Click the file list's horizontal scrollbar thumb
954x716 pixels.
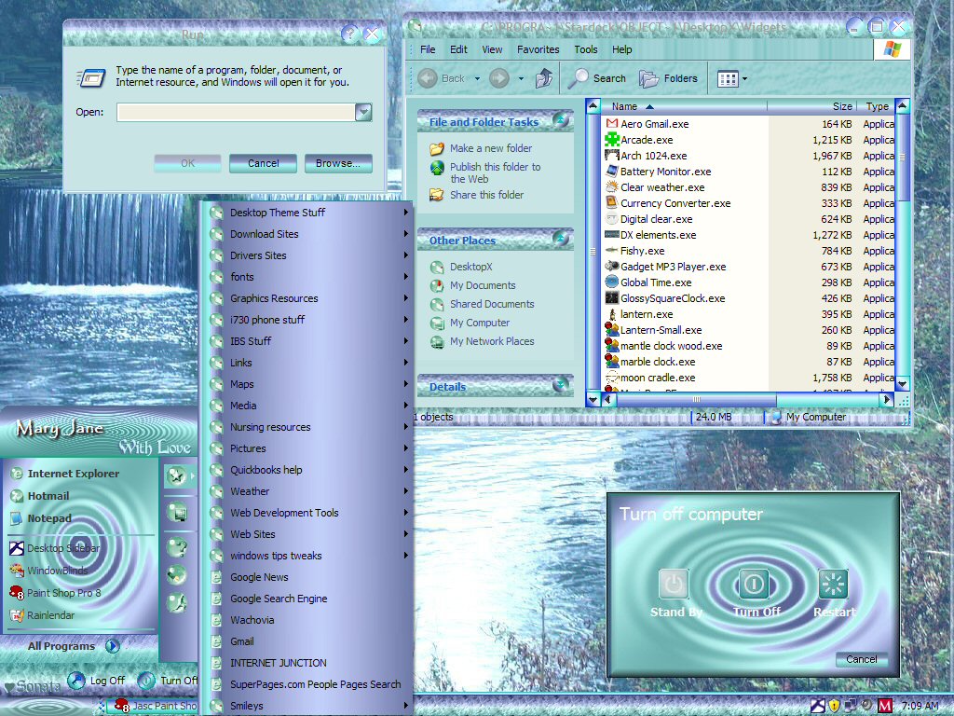click(696, 399)
